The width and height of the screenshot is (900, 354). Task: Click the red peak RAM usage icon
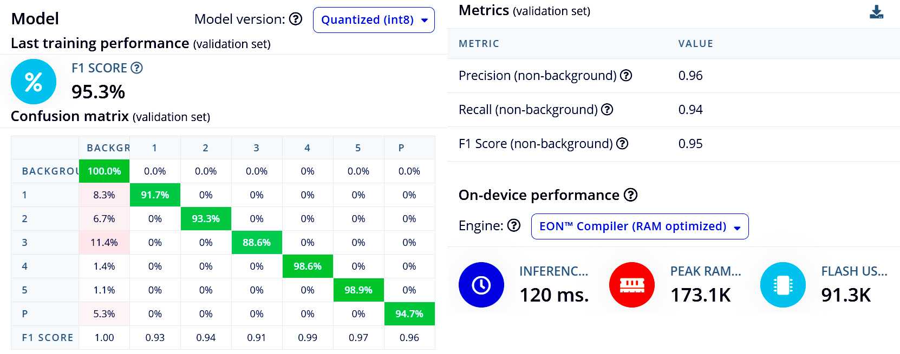[x=631, y=285]
